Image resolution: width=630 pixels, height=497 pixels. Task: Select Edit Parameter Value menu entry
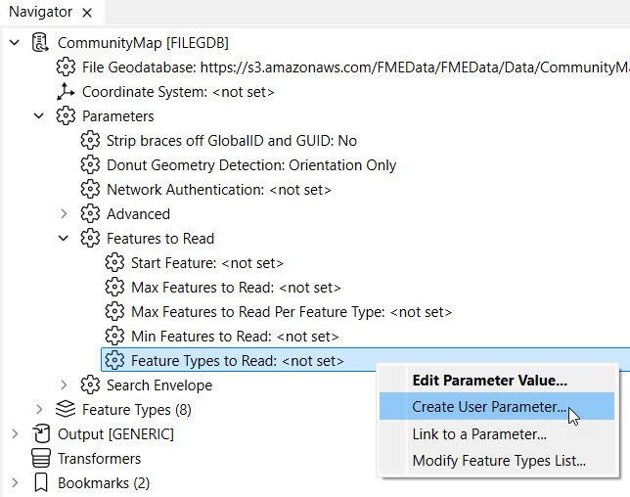point(489,381)
